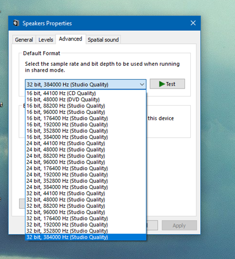The image size is (235, 259).
Task: Select 32 bit, 192000 Hz option
Action: click(x=86, y=224)
